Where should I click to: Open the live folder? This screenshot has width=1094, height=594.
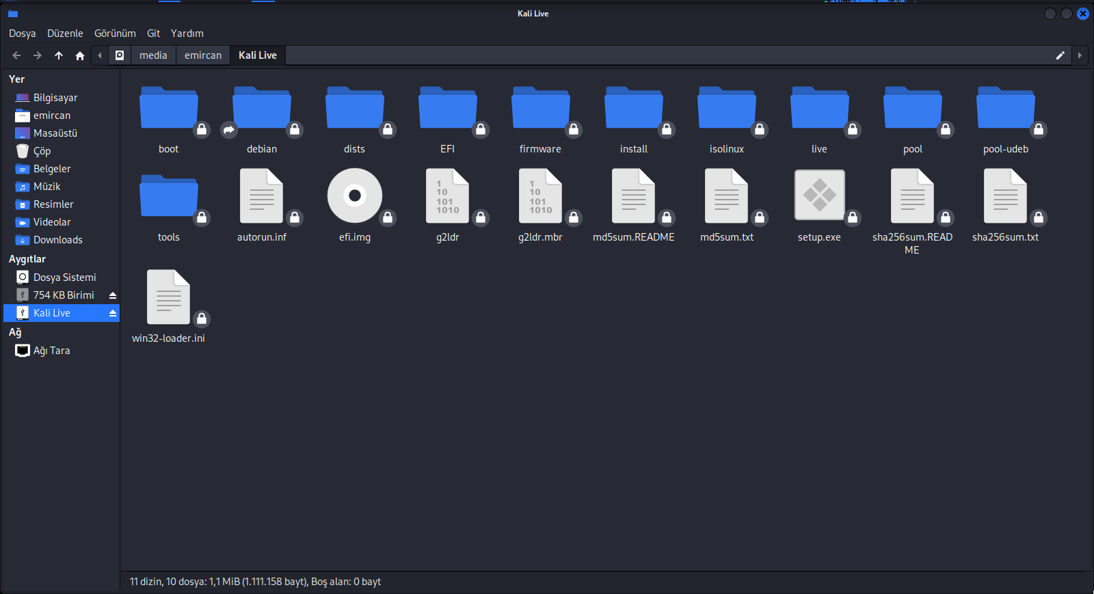click(x=820, y=109)
